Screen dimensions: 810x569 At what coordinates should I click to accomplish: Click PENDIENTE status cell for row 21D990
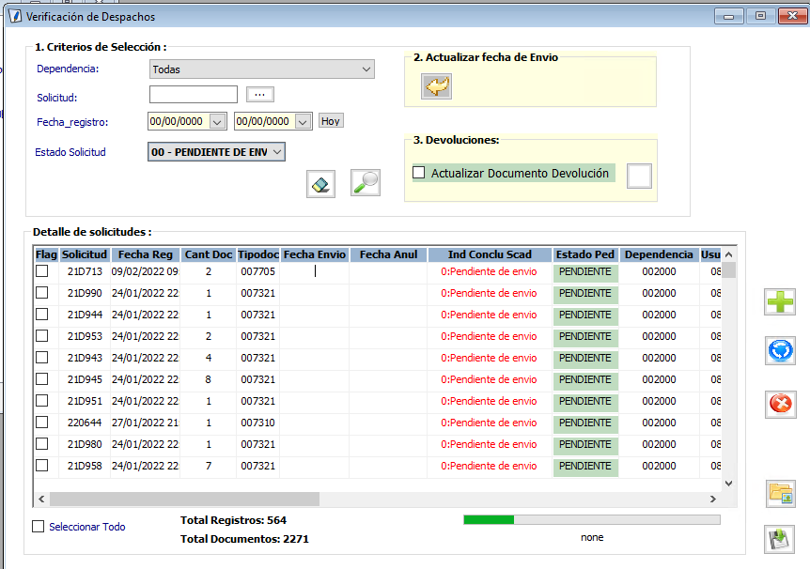[x=585, y=293]
